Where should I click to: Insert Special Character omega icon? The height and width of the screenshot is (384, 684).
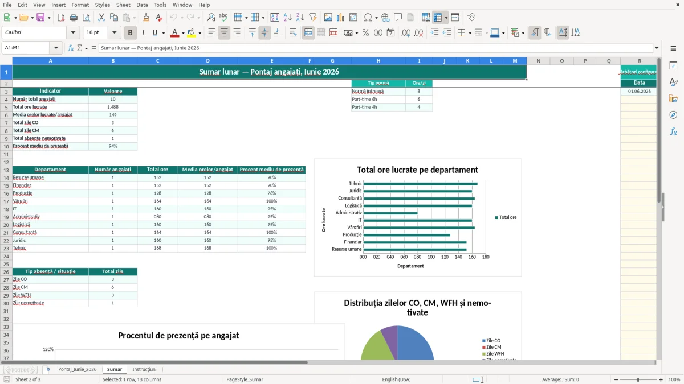pyautogui.click(x=368, y=18)
